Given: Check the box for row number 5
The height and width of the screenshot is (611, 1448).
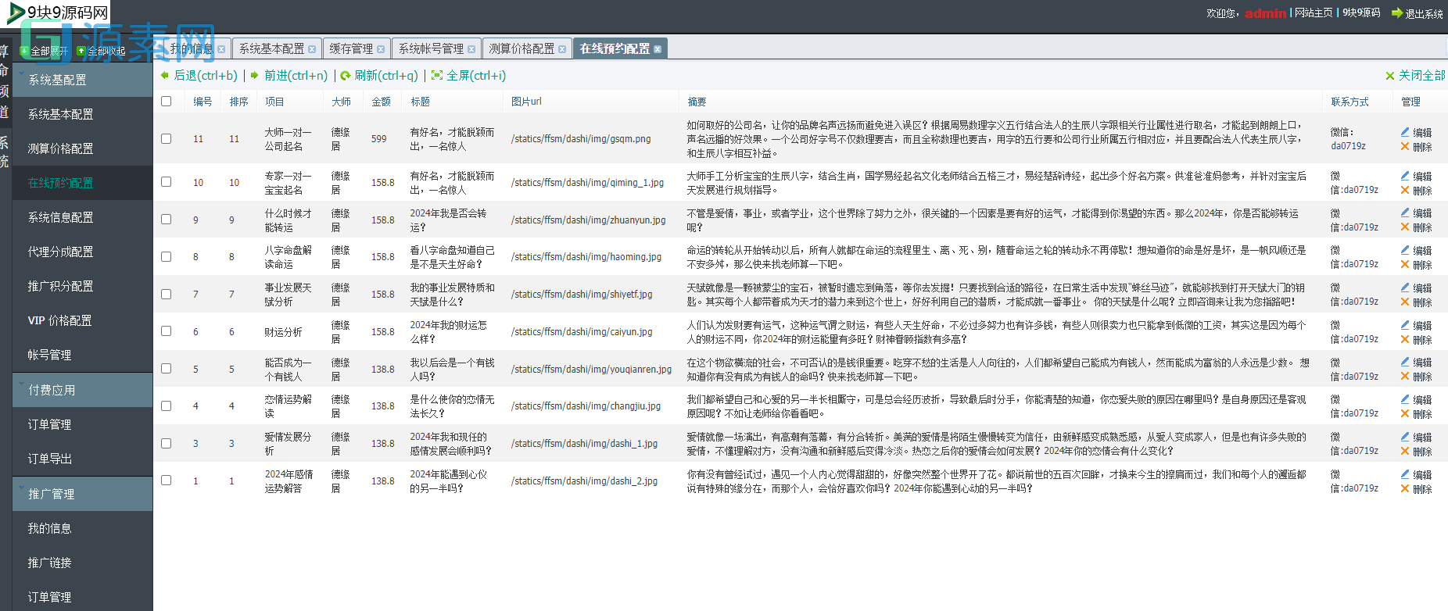Looking at the screenshot, I should pos(166,368).
